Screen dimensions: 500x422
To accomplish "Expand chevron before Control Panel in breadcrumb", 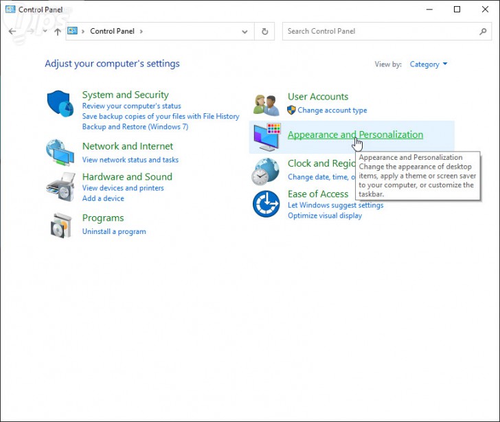I will click(x=83, y=31).
